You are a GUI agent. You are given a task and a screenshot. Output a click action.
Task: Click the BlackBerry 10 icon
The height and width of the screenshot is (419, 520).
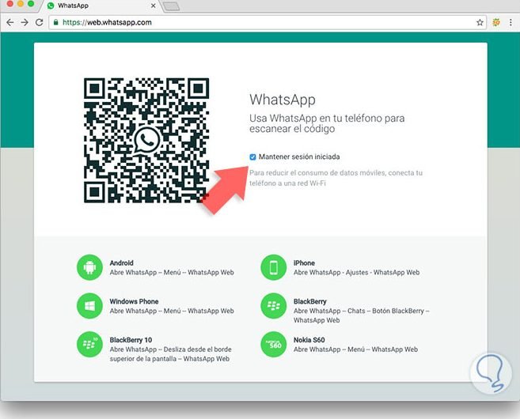coord(89,344)
